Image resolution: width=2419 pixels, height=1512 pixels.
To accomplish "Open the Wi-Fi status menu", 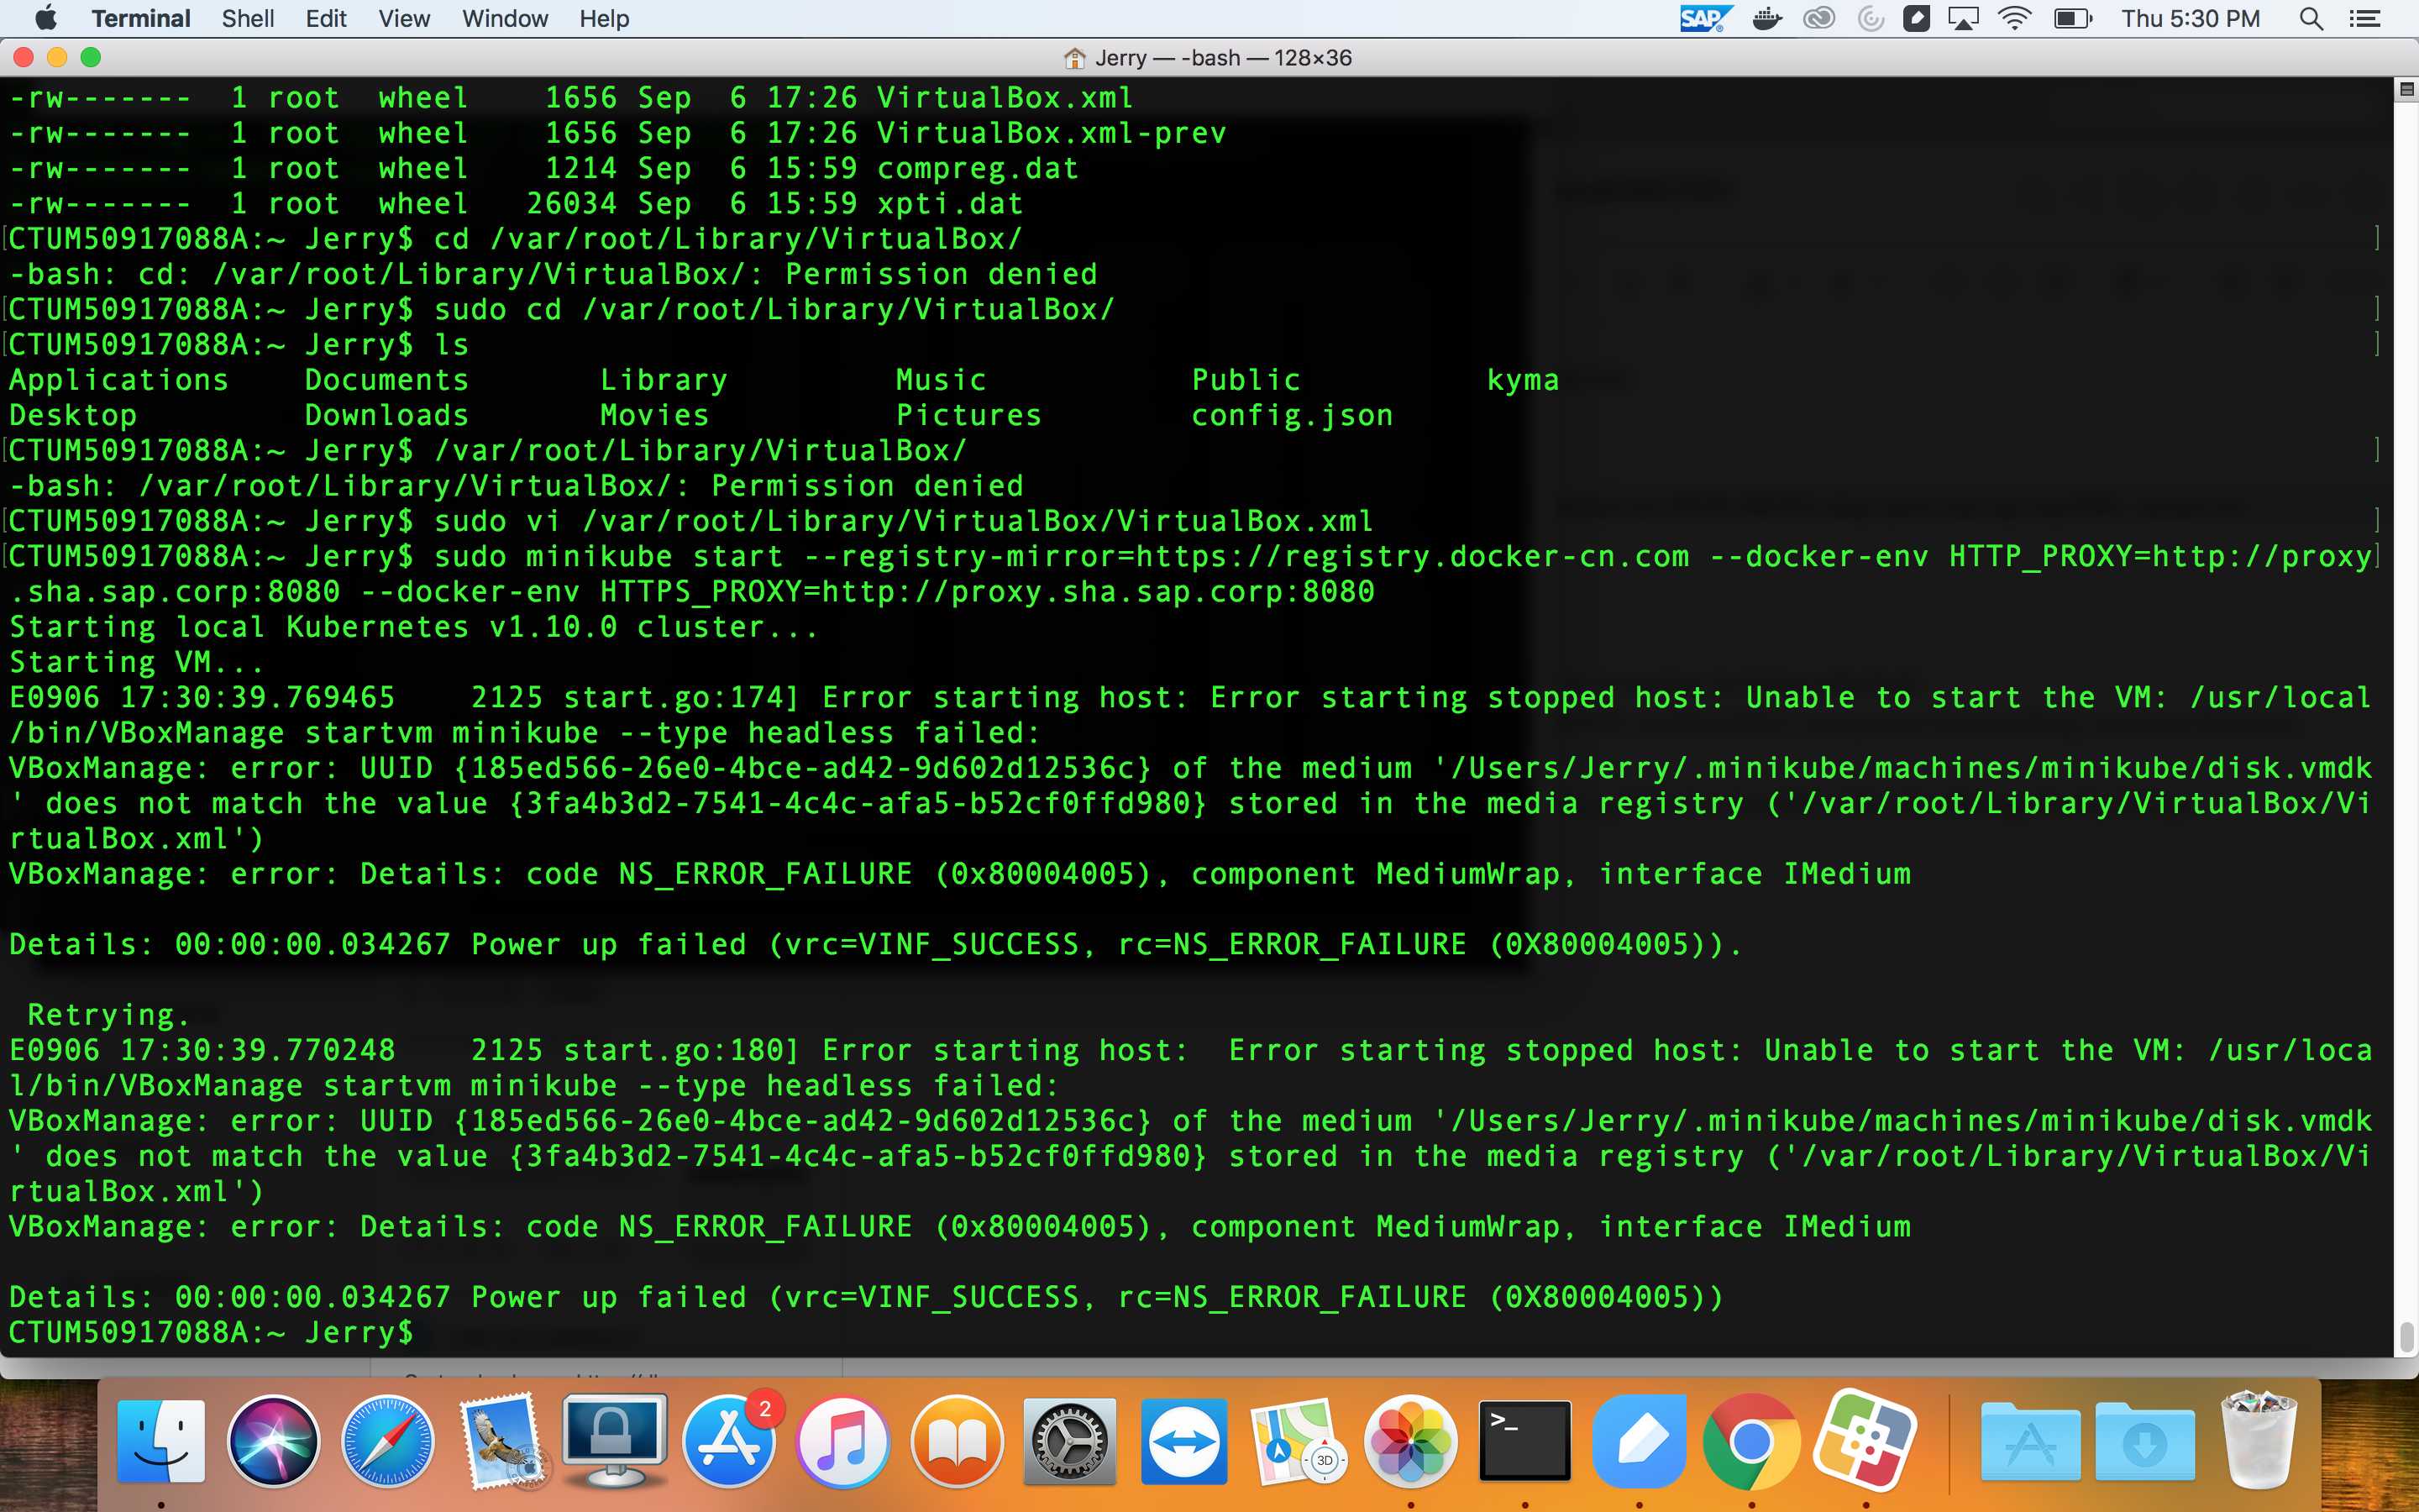I will click(2014, 18).
